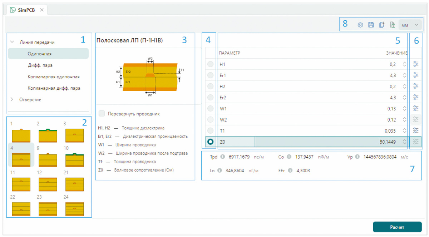
Task: Select the T1 radio button
Action: point(211,130)
